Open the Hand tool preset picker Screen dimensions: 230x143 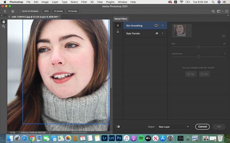(x=16, y=11)
